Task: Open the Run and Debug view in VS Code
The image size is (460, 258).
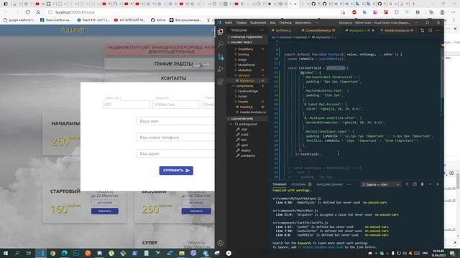Action: [x=221, y=69]
